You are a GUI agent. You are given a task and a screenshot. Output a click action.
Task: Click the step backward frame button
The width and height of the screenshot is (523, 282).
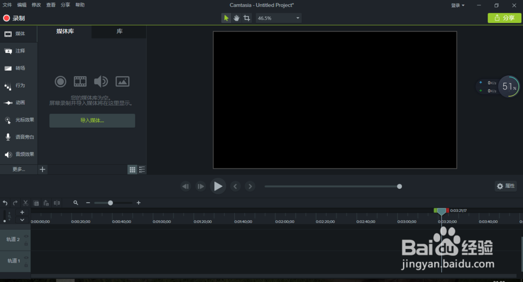point(186,187)
